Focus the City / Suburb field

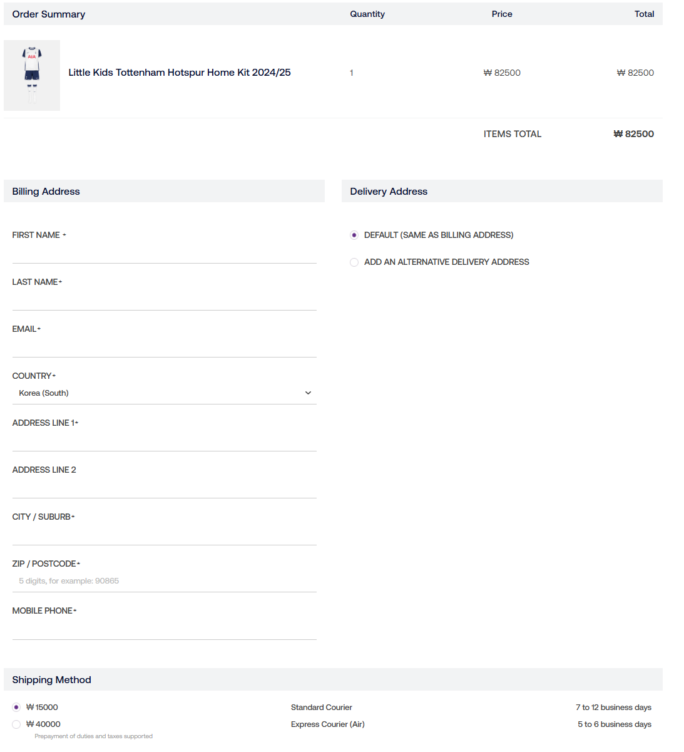click(164, 535)
